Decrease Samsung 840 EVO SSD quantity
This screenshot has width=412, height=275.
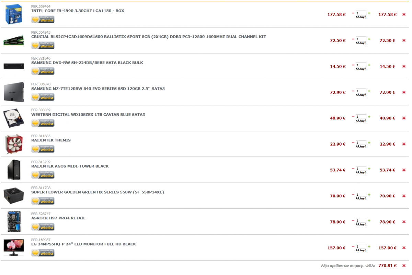[353, 91]
